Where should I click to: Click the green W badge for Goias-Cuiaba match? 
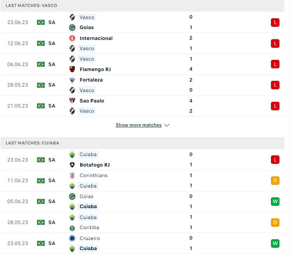(275, 201)
